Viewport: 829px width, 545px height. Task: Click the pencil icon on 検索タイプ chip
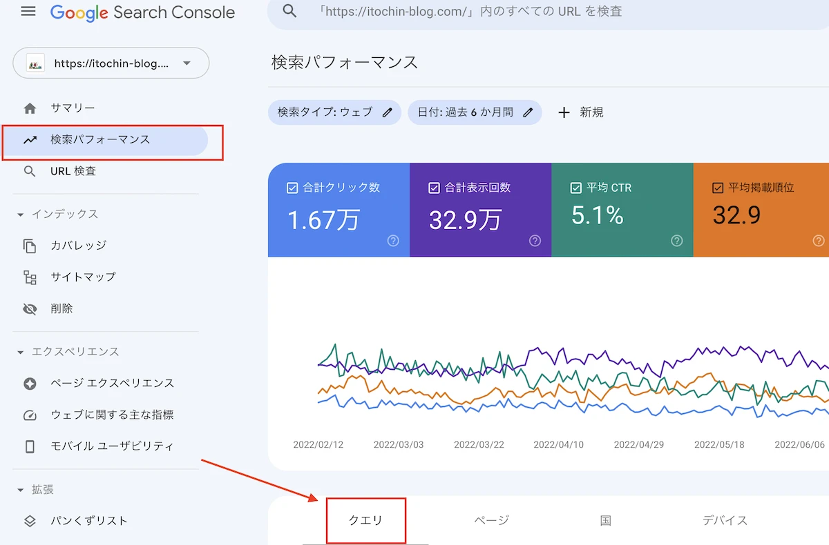coord(388,112)
